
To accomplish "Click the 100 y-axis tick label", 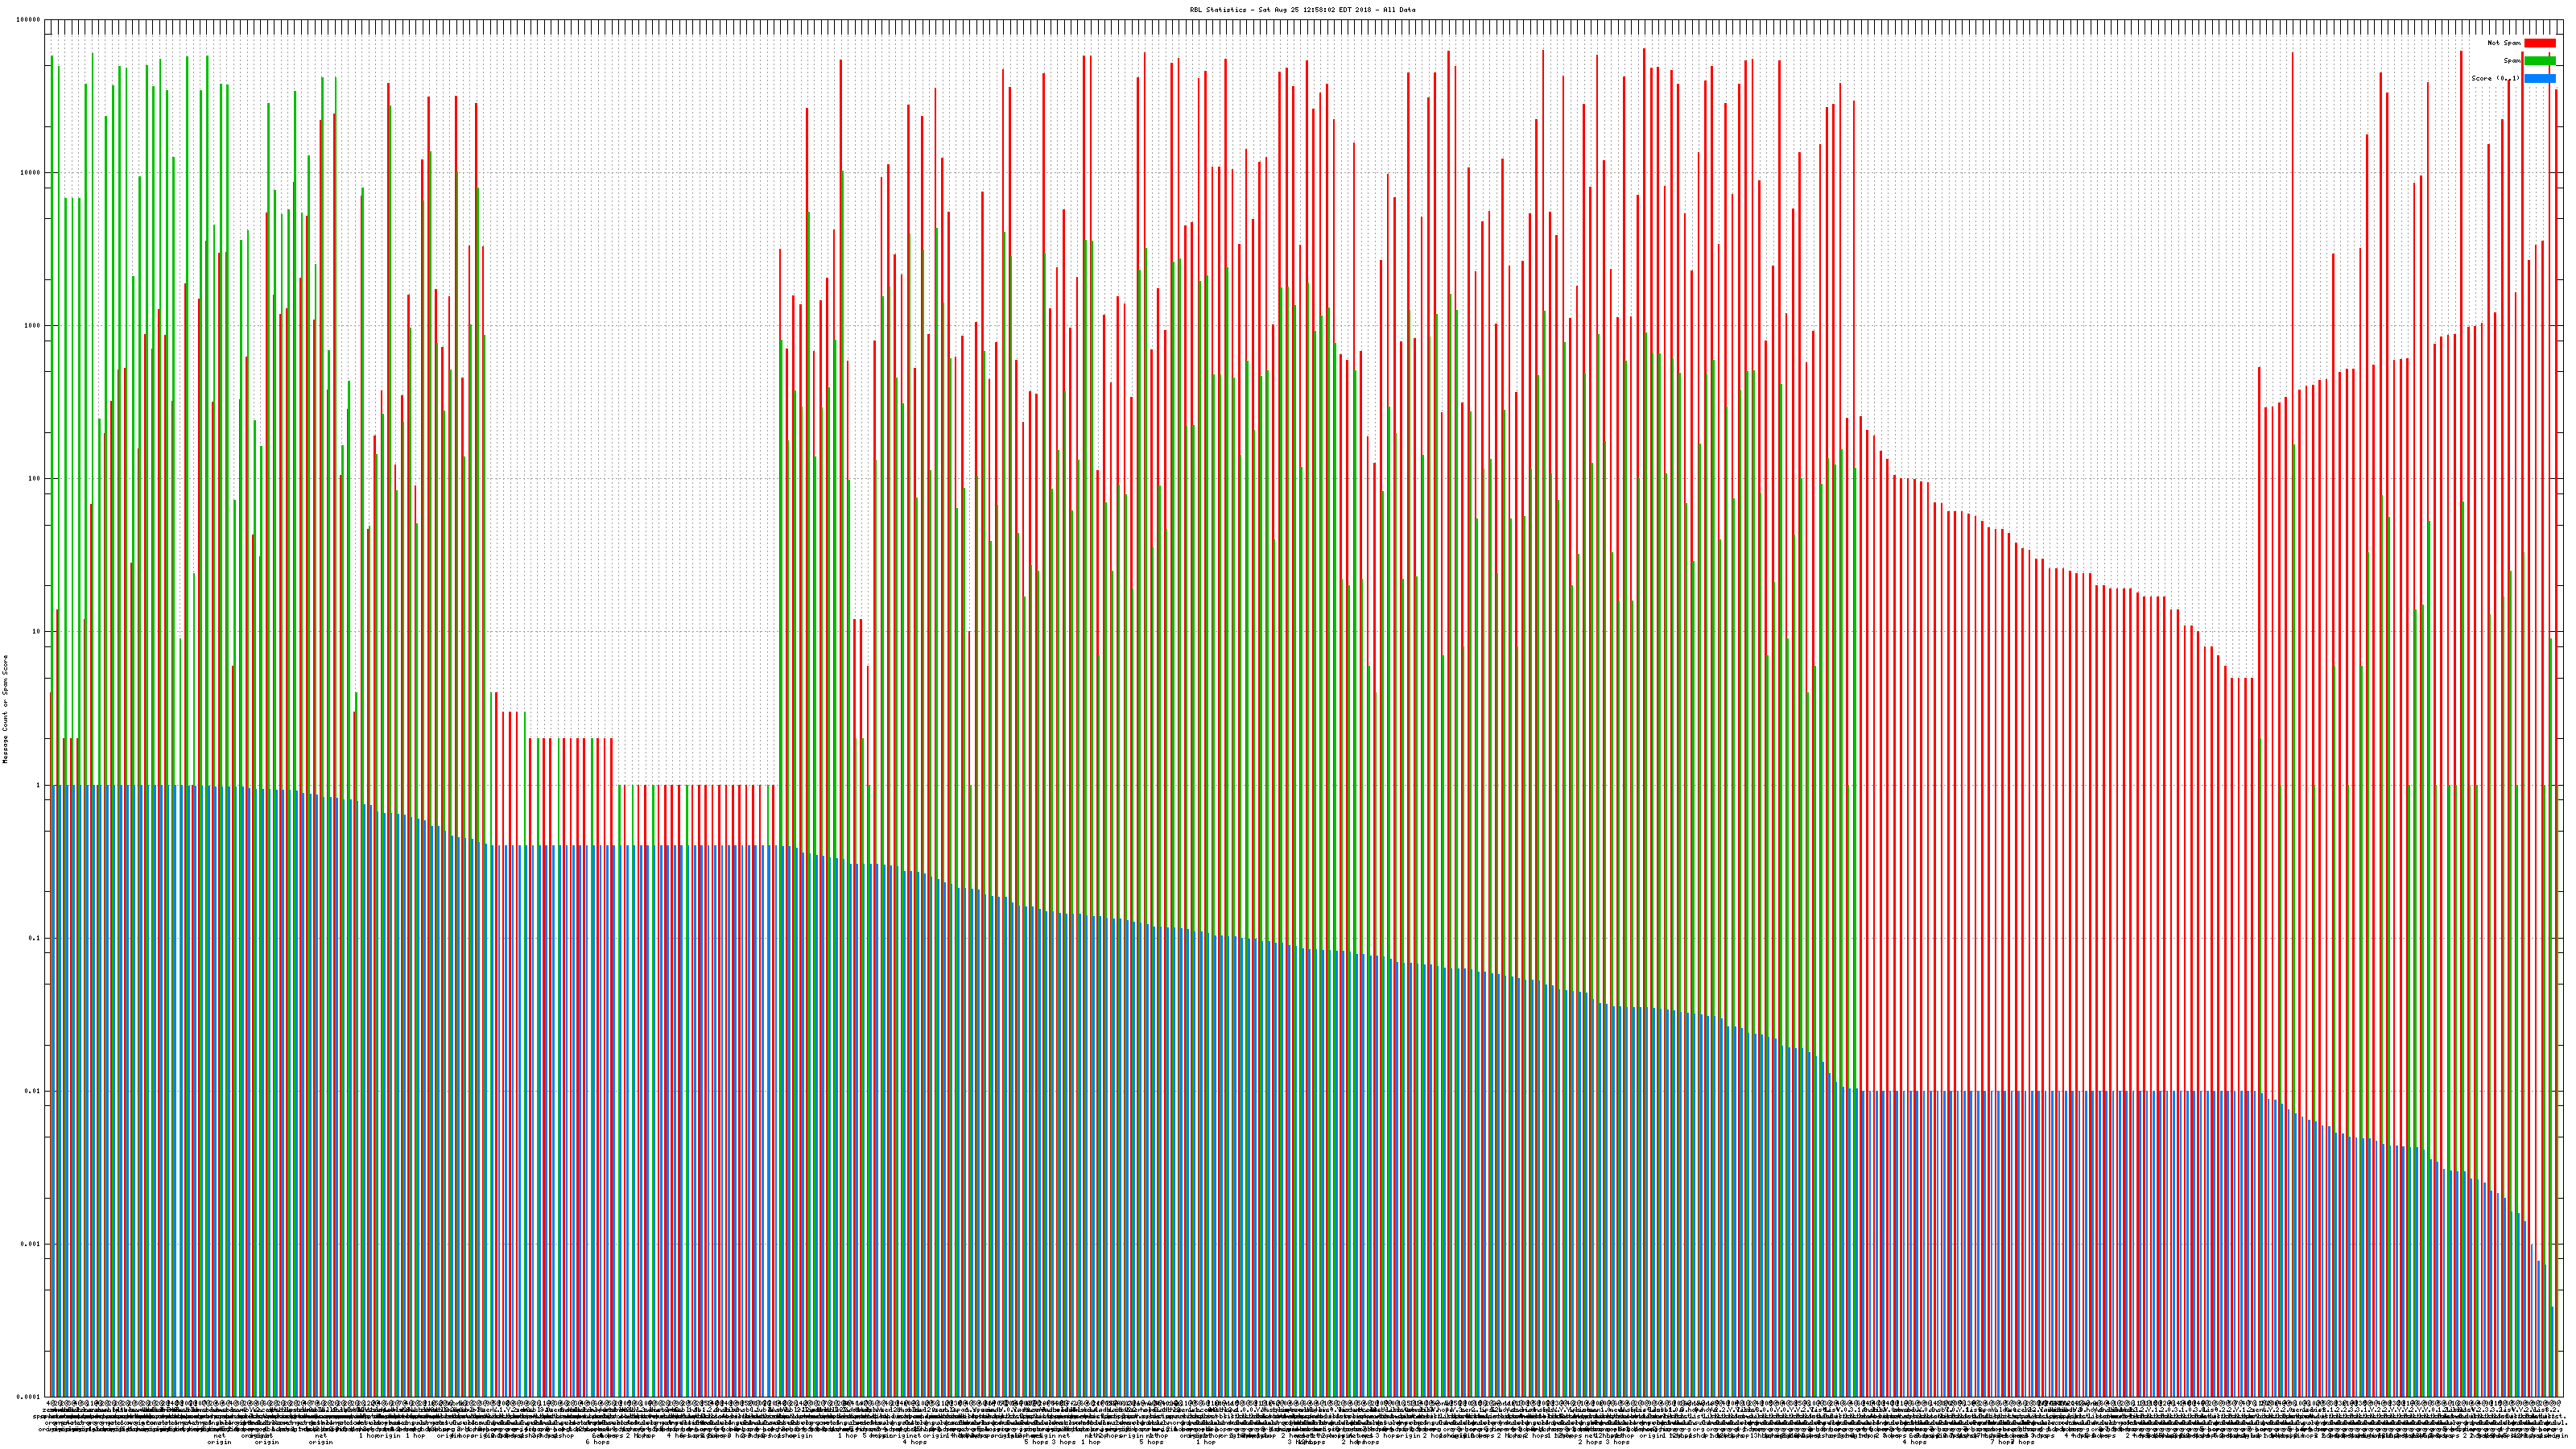I will tap(34, 479).
